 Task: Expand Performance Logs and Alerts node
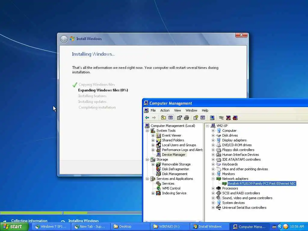click(153, 150)
